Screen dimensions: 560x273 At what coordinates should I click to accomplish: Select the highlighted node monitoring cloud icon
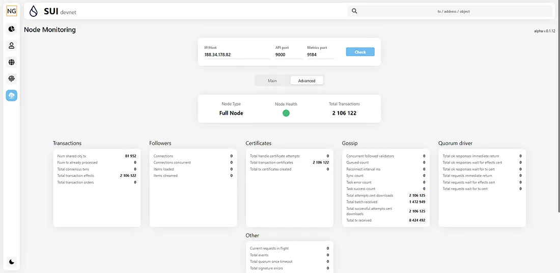[11, 95]
